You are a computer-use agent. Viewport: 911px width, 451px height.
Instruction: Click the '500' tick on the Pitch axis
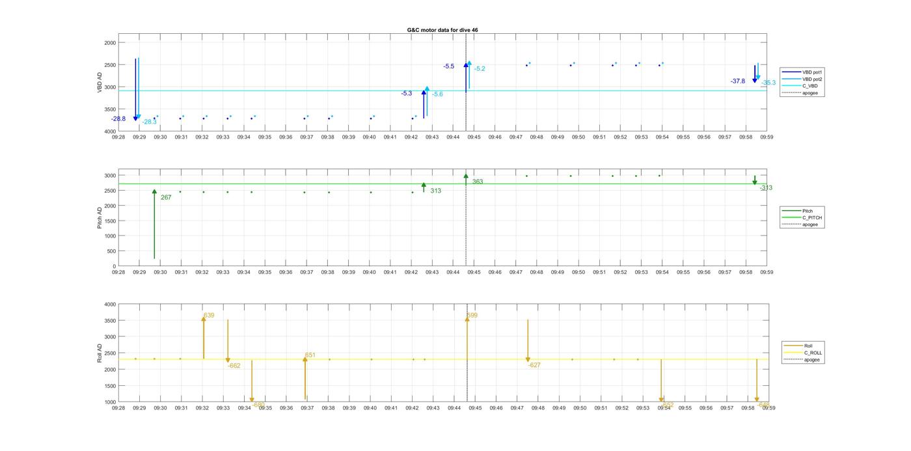[111, 251]
